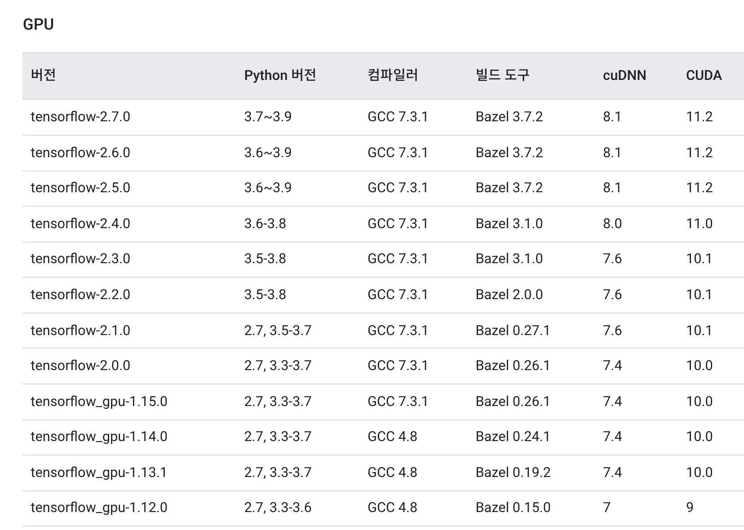Click the 빌드 도구 column header
The image size is (744, 530).
coord(502,75)
